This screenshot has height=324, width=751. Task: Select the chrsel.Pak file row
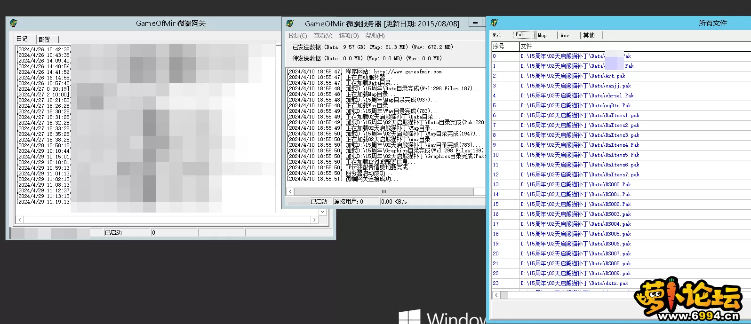(x=621, y=95)
